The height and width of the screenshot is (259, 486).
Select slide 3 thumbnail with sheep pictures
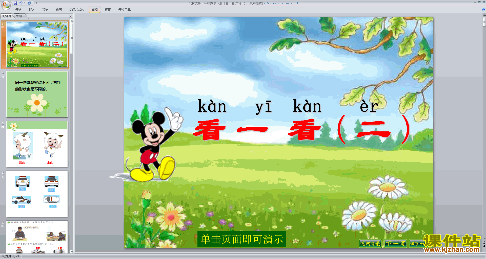coord(37,144)
